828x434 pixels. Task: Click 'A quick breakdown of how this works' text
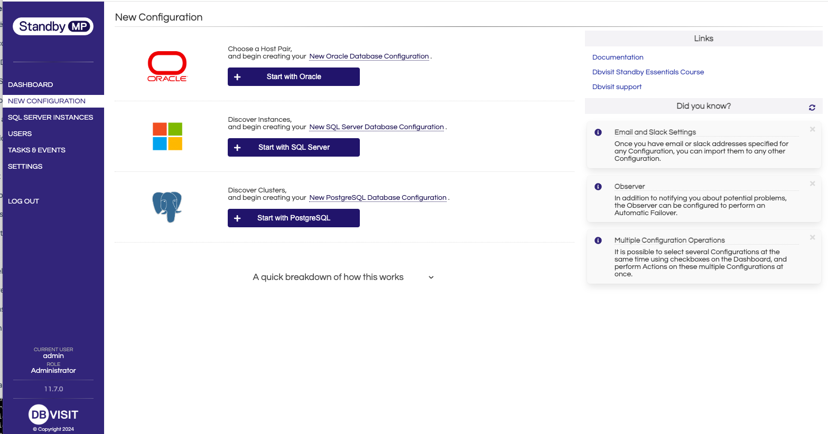[328, 277]
